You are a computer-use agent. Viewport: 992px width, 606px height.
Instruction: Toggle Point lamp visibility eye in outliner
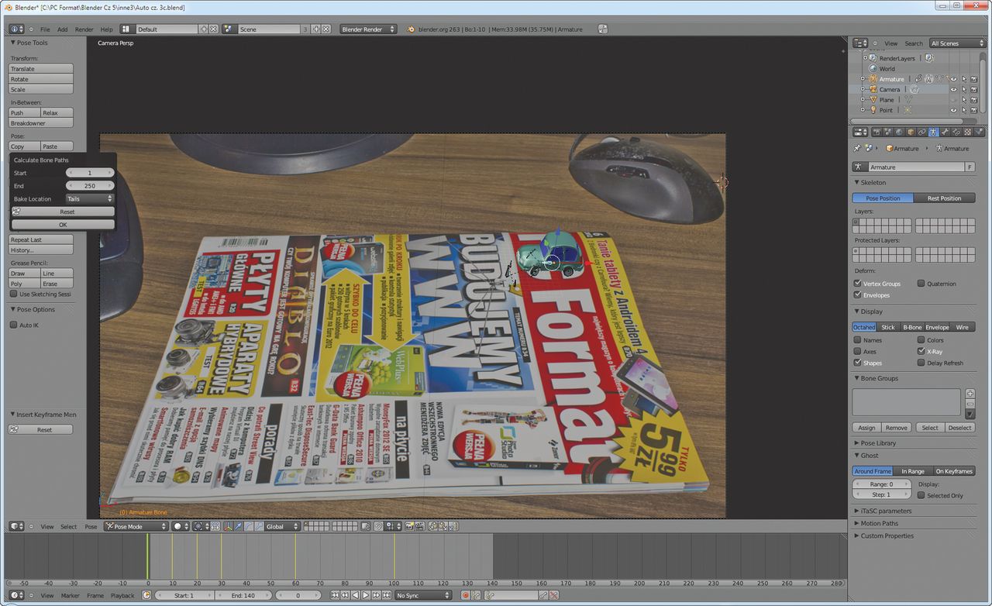pos(954,110)
